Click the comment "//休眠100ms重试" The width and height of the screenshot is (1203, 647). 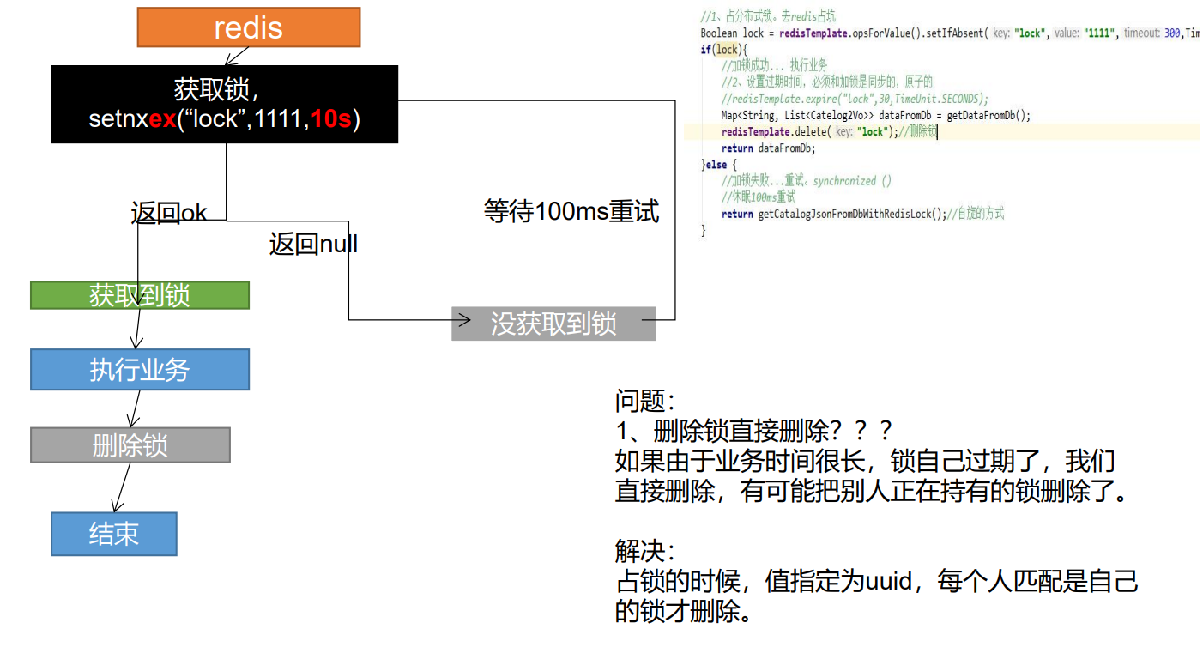point(759,197)
